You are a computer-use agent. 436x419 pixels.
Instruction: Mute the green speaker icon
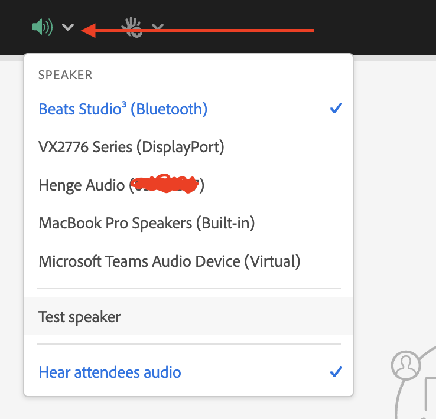pos(43,27)
